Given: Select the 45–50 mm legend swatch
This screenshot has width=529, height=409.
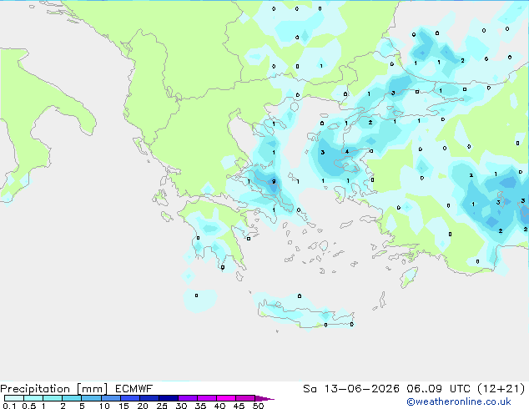Looking at the screenshot, I should click(245, 398).
